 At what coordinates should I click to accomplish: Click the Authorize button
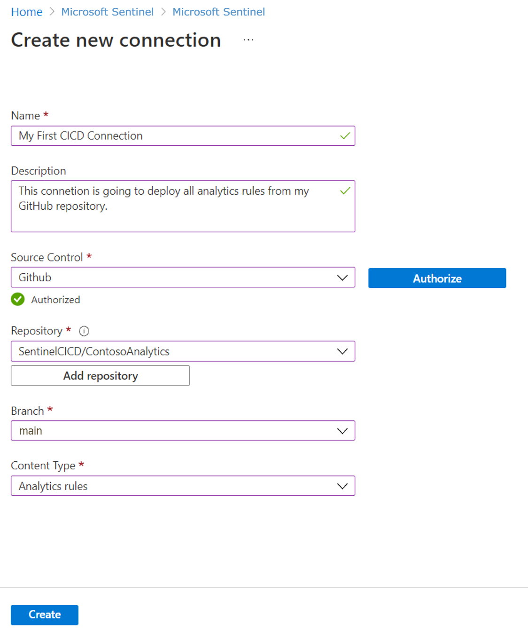[436, 278]
